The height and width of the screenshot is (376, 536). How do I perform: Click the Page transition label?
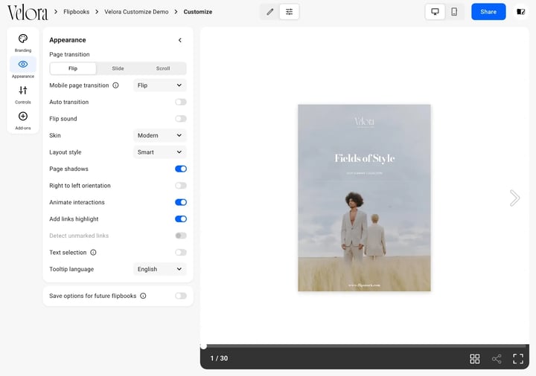pyautogui.click(x=69, y=54)
